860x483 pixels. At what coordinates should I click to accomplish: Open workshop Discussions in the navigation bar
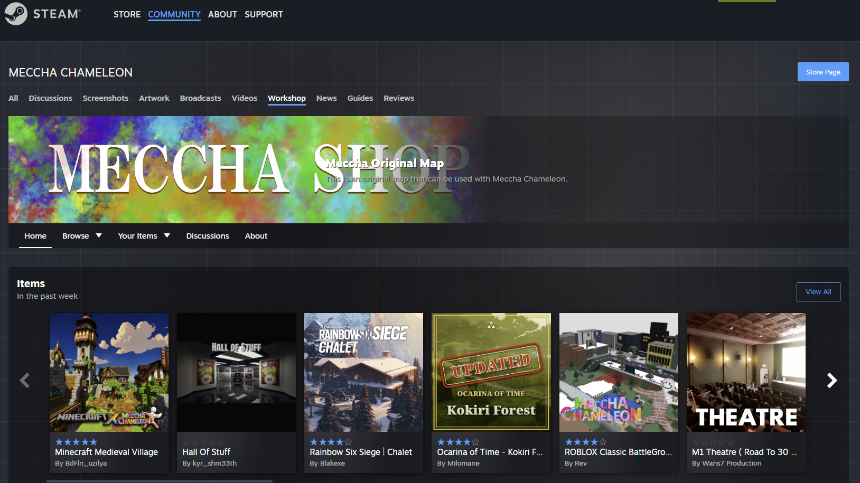point(208,236)
